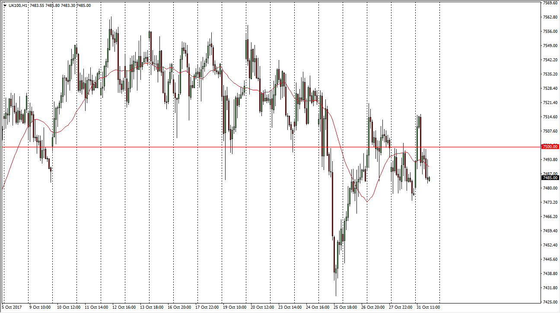Screen dimensions: 560x313
Task: Click the 5 Oct 2017 date label
Action: click(12, 307)
